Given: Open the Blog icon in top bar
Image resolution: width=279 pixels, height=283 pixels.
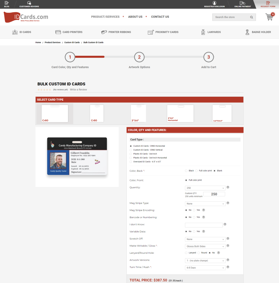Looking at the screenshot, I should (6, 3).
